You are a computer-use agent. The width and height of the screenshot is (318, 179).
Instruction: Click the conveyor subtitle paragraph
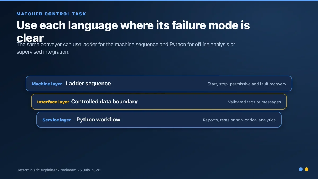point(126,48)
